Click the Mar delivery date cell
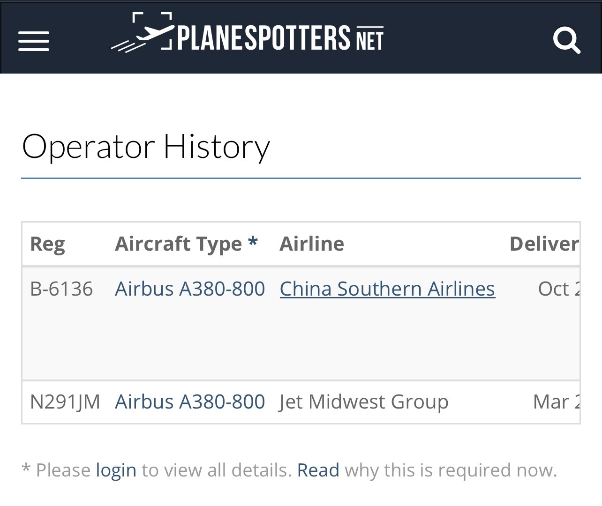The width and height of the screenshot is (602, 506). 556,402
